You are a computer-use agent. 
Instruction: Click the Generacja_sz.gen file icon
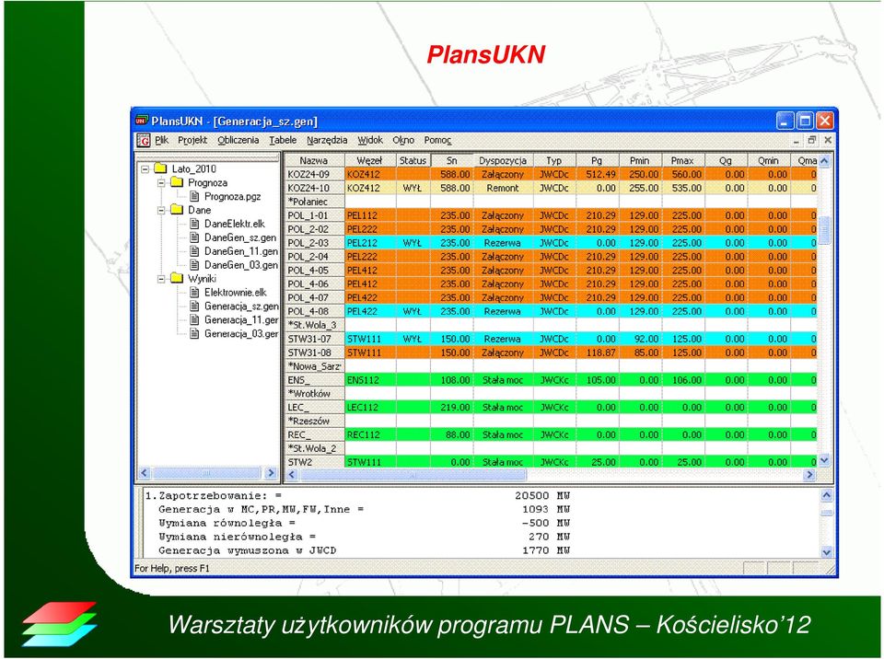pos(194,306)
